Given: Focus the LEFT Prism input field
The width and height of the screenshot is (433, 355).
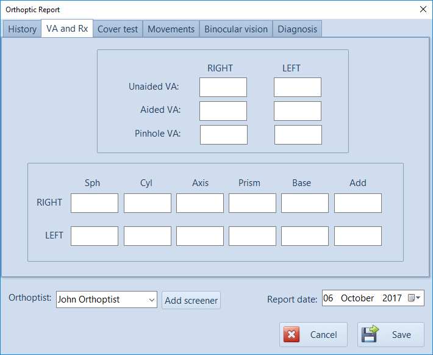Looking at the screenshot, I should point(252,236).
